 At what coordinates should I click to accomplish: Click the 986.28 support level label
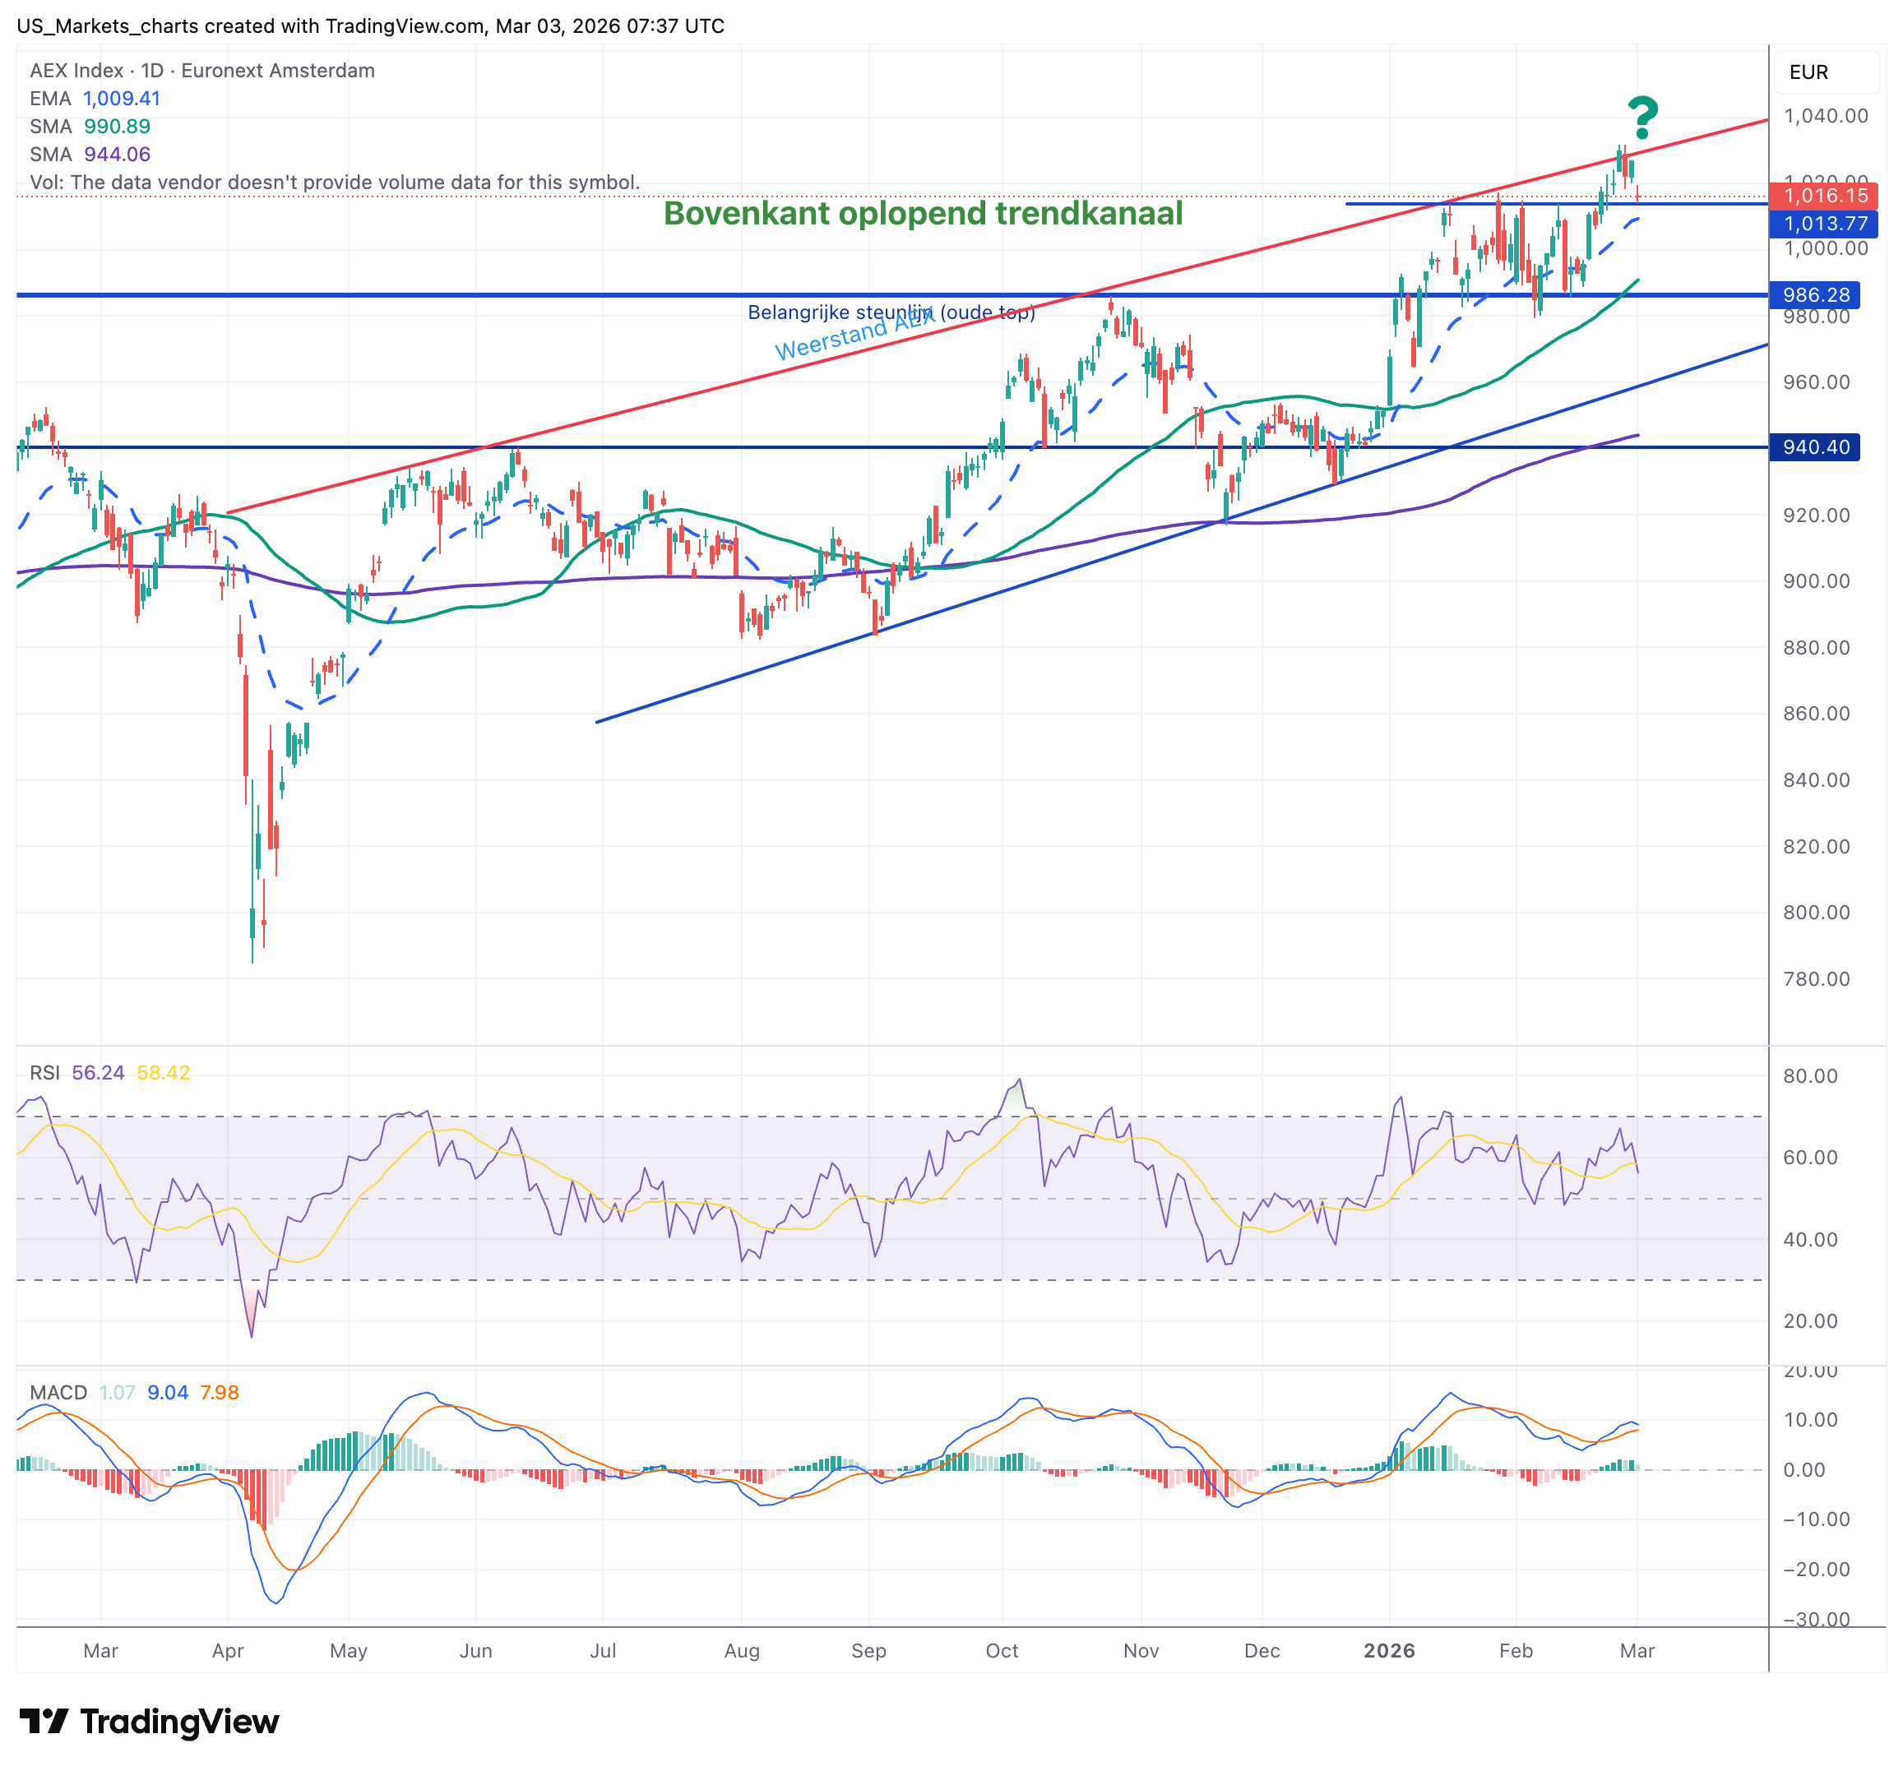(1815, 294)
